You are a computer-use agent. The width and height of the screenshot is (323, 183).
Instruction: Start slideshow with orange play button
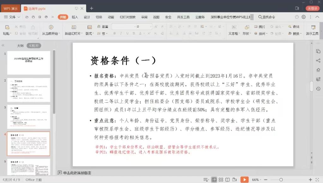pyautogui.click(x=244, y=180)
